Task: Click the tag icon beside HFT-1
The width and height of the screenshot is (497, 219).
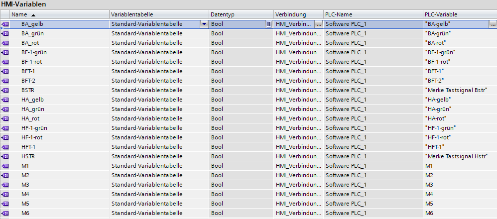Action: [5, 147]
